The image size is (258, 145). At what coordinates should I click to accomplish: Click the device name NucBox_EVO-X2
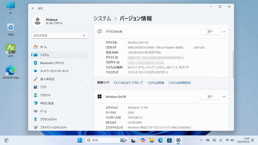pos(138,43)
